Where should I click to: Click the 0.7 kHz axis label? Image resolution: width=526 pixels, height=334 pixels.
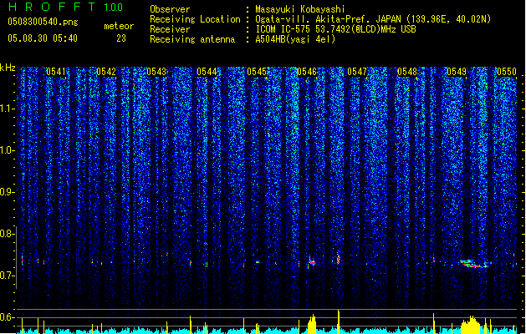[8, 276]
